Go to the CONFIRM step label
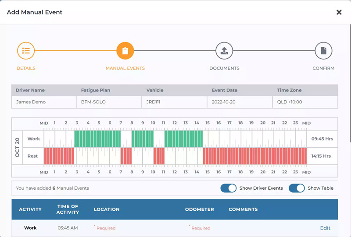The height and width of the screenshot is (237, 351). [x=323, y=68]
